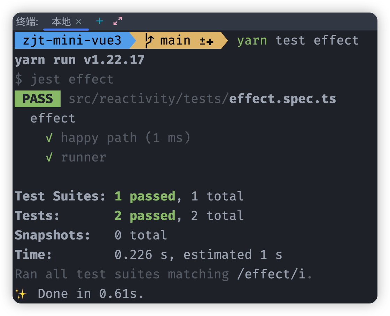The height and width of the screenshot is (316, 390).
Task: Click the '2 passed' Tests result
Action: pyautogui.click(x=145, y=216)
